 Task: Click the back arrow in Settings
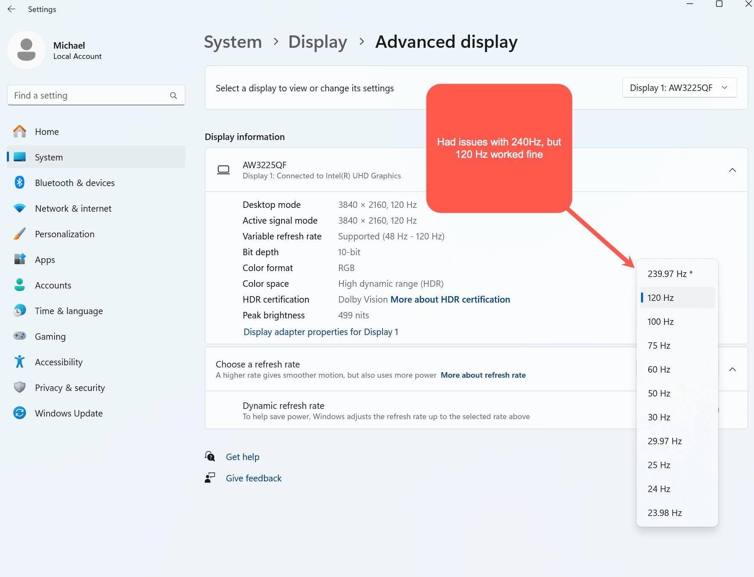pyautogui.click(x=12, y=9)
